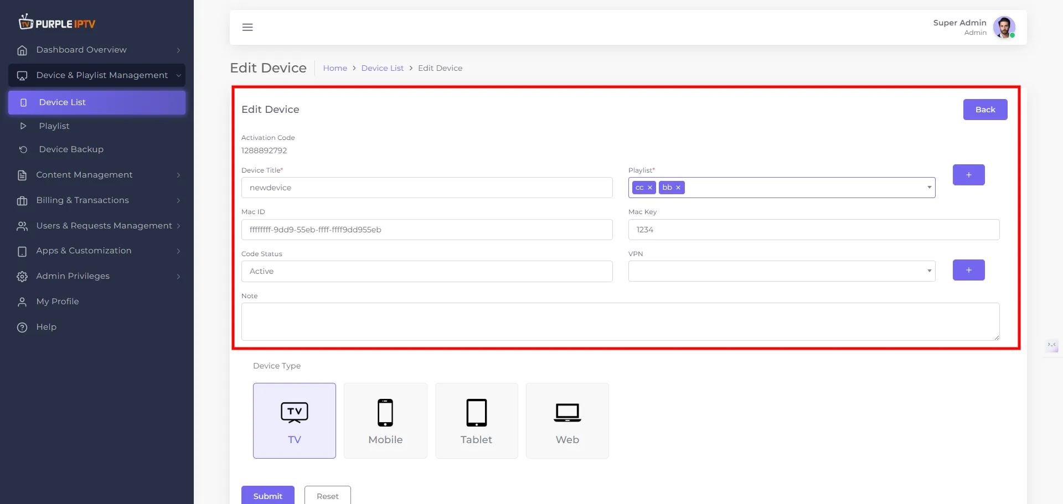
Task: Remove the bb playlist tag
Action: (x=678, y=188)
